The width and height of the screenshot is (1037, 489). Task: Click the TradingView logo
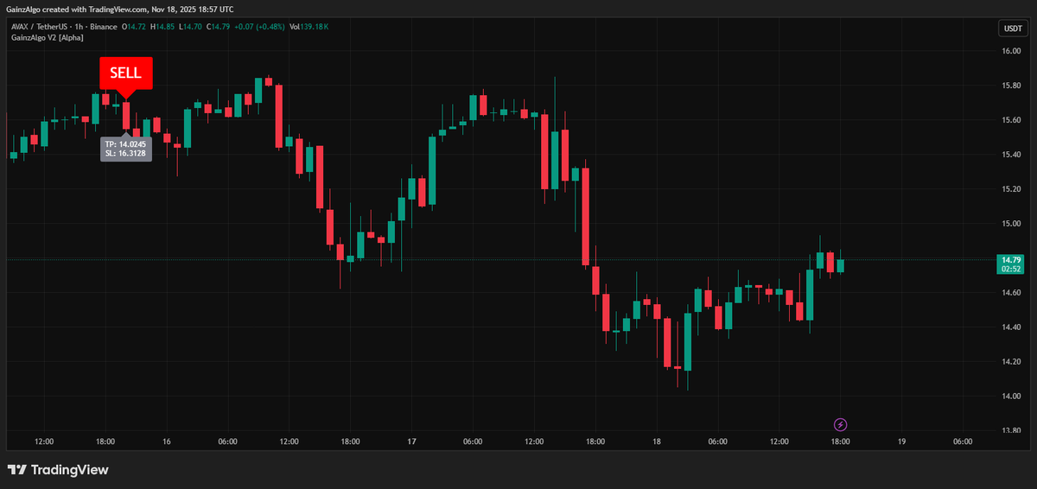[58, 470]
